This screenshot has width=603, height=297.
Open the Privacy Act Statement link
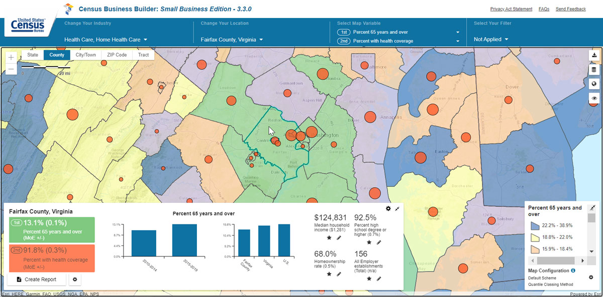[x=511, y=9]
